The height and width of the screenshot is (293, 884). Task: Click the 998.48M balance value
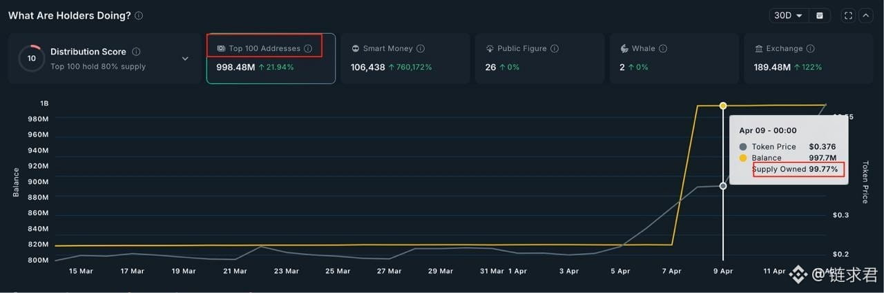pos(236,68)
